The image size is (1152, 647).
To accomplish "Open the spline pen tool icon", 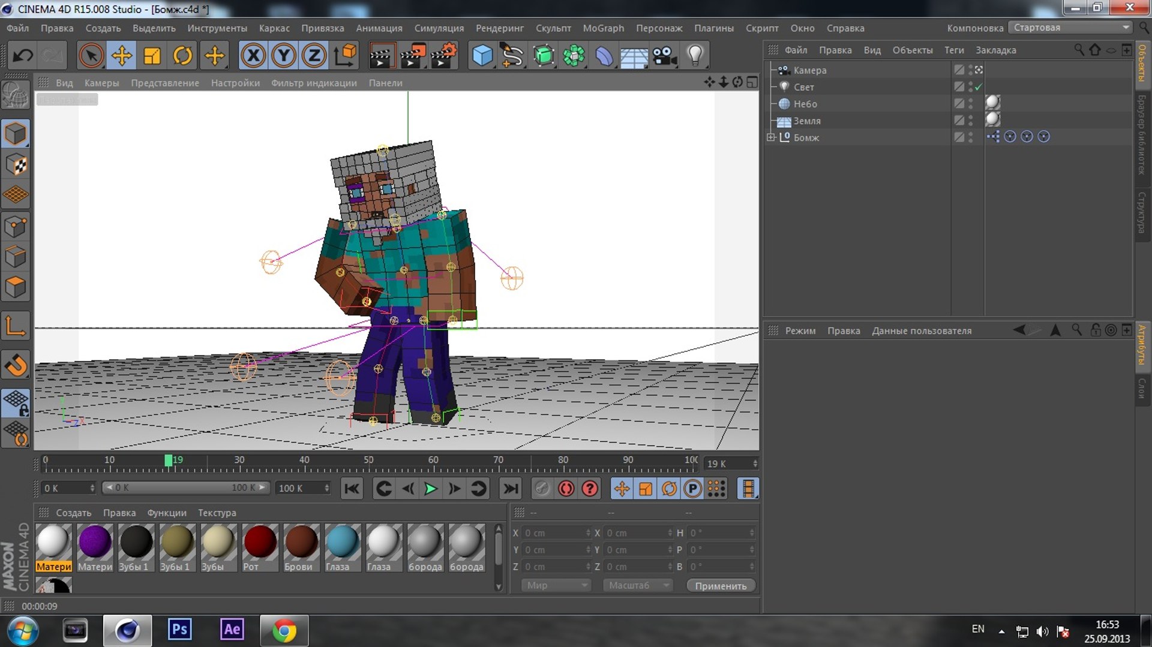I will click(x=513, y=56).
